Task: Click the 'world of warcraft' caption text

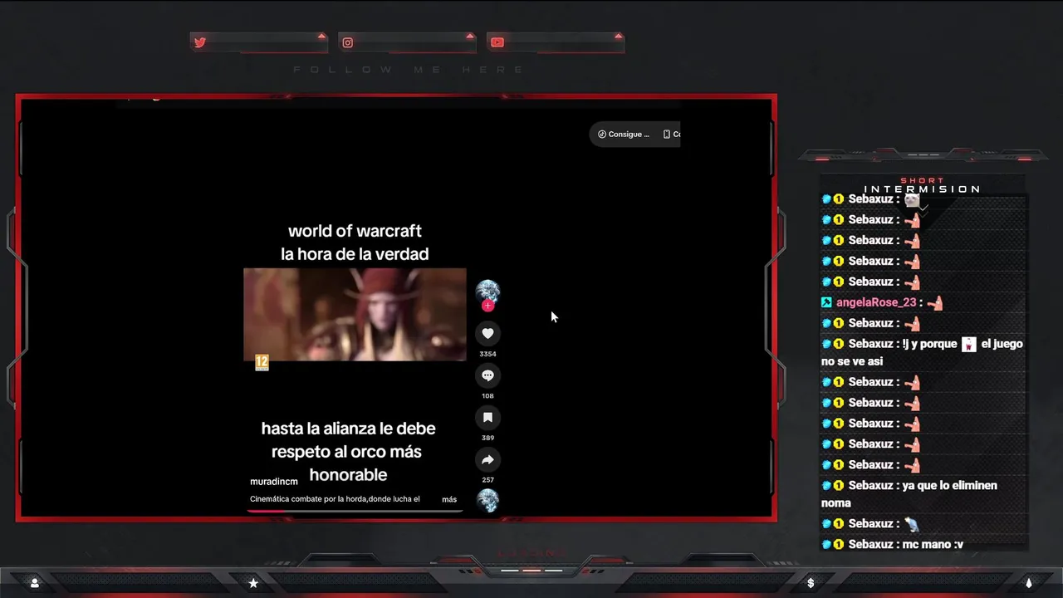Action: [355, 231]
